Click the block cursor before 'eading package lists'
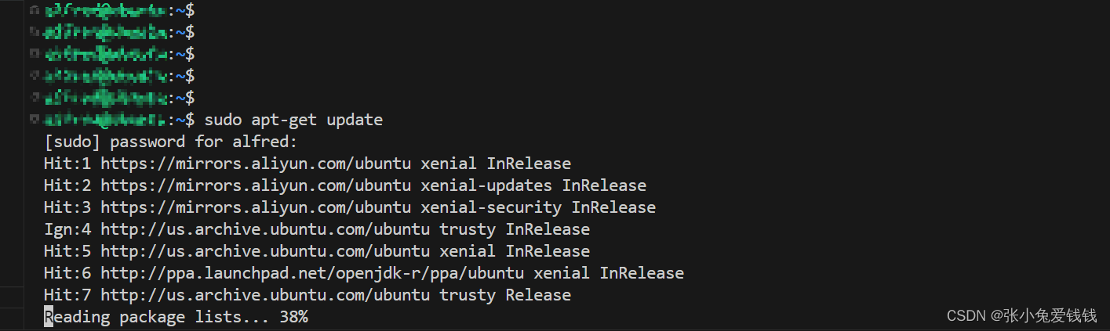This screenshot has height=331, width=1110. click(x=49, y=317)
